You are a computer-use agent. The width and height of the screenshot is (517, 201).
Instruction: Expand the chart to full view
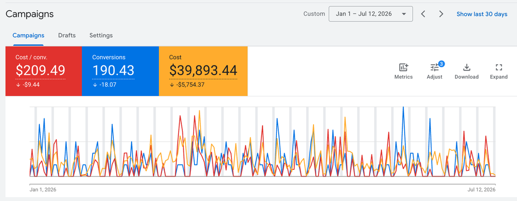pyautogui.click(x=499, y=71)
